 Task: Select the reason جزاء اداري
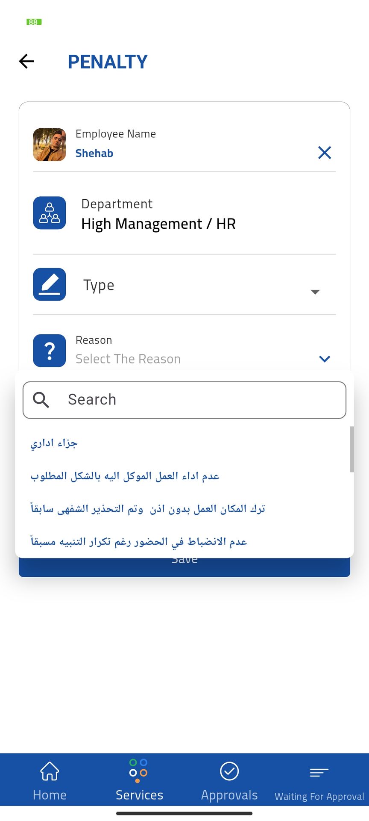(54, 443)
